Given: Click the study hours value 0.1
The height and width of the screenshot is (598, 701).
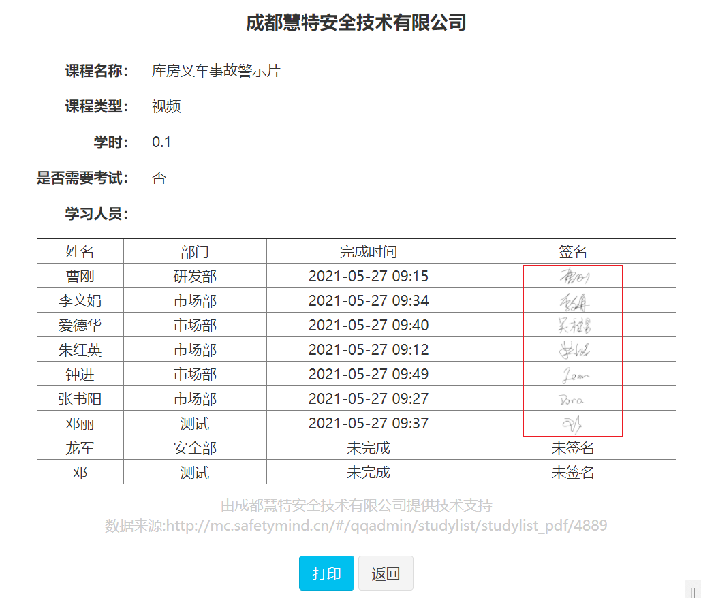Looking at the screenshot, I should point(161,142).
